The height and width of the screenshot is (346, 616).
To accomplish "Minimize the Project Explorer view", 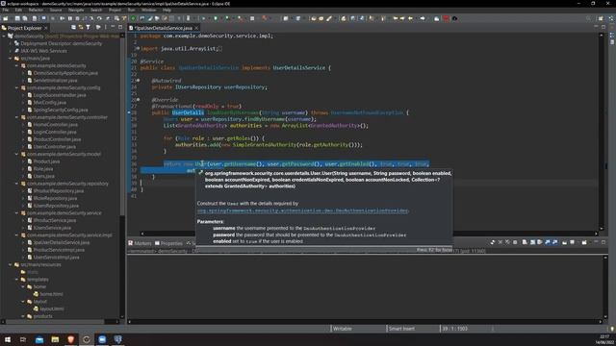I will (113, 28).
